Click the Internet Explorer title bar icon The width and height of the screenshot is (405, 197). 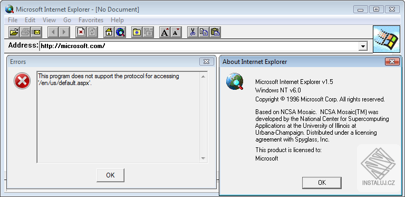pyautogui.click(x=9, y=10)
